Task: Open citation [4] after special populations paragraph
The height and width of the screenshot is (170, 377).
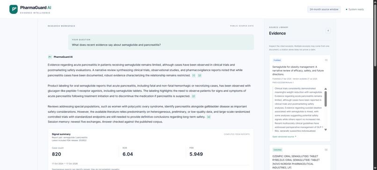Action: click(209, 117)
